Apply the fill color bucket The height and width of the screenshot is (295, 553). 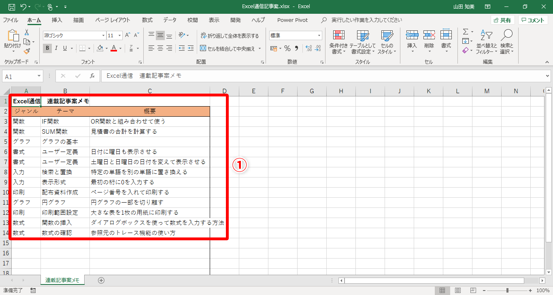click(x=100, y=48)
